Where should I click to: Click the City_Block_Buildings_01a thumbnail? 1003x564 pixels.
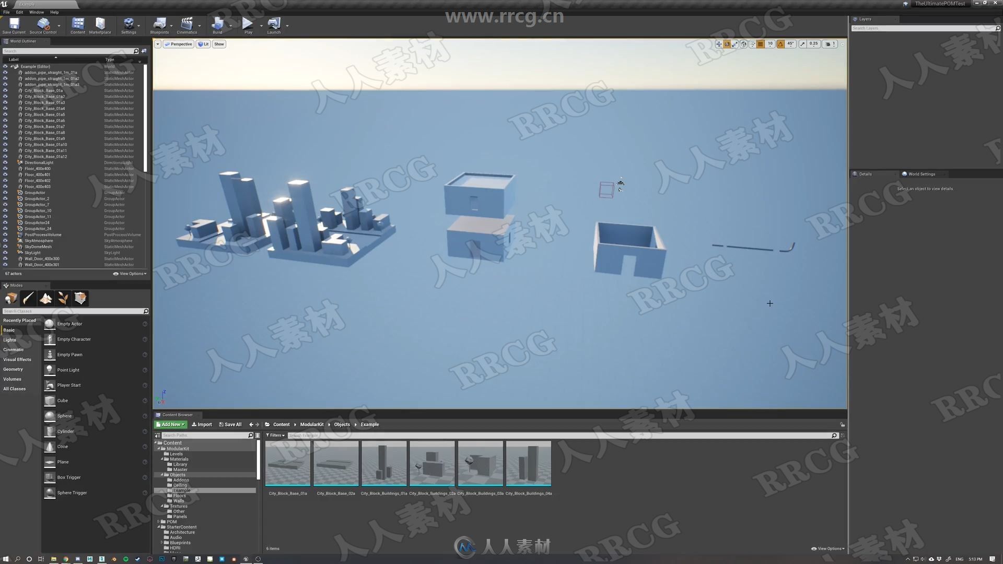pos(384,465)
